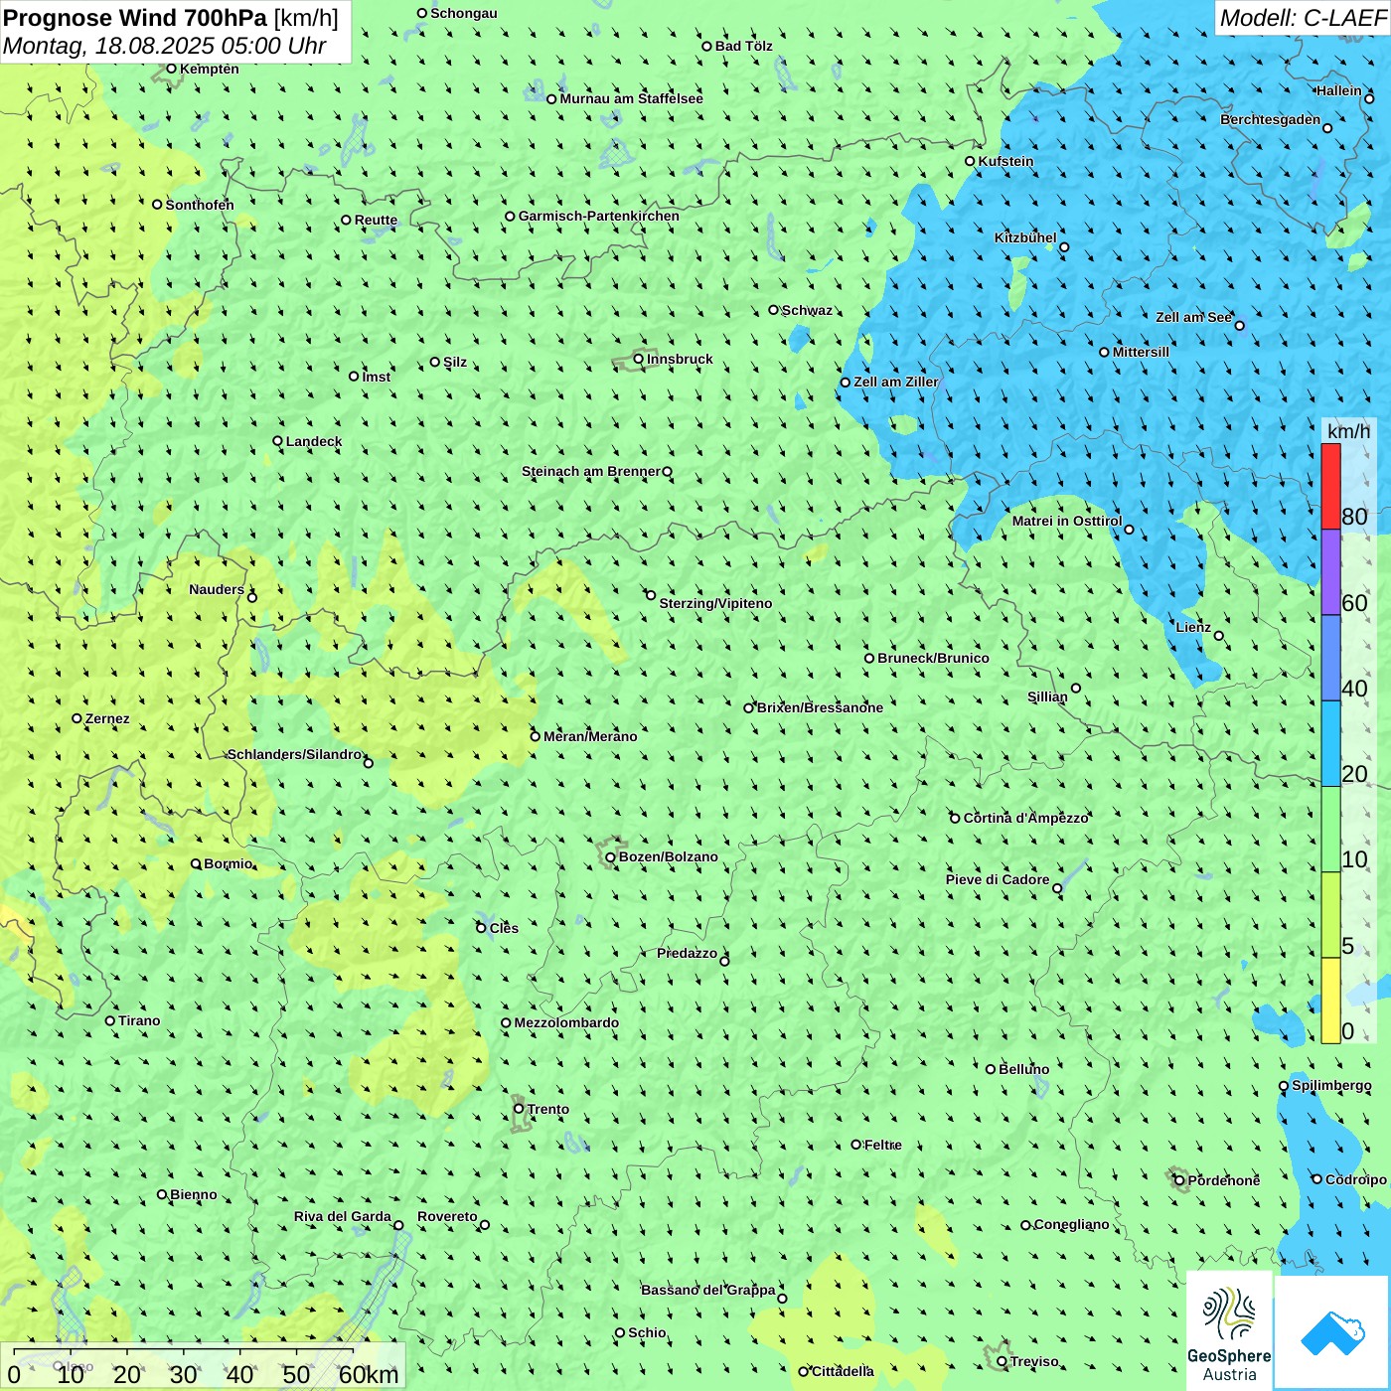Click the 'Zernez' label
This screenshot has width=1391, height=1391.
coord(107,718)
